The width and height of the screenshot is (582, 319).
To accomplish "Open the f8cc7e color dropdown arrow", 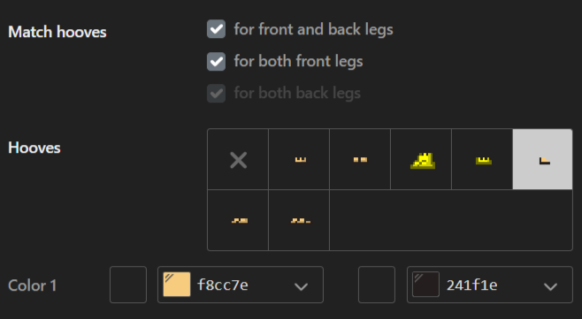I will click(x=301, y=286).
